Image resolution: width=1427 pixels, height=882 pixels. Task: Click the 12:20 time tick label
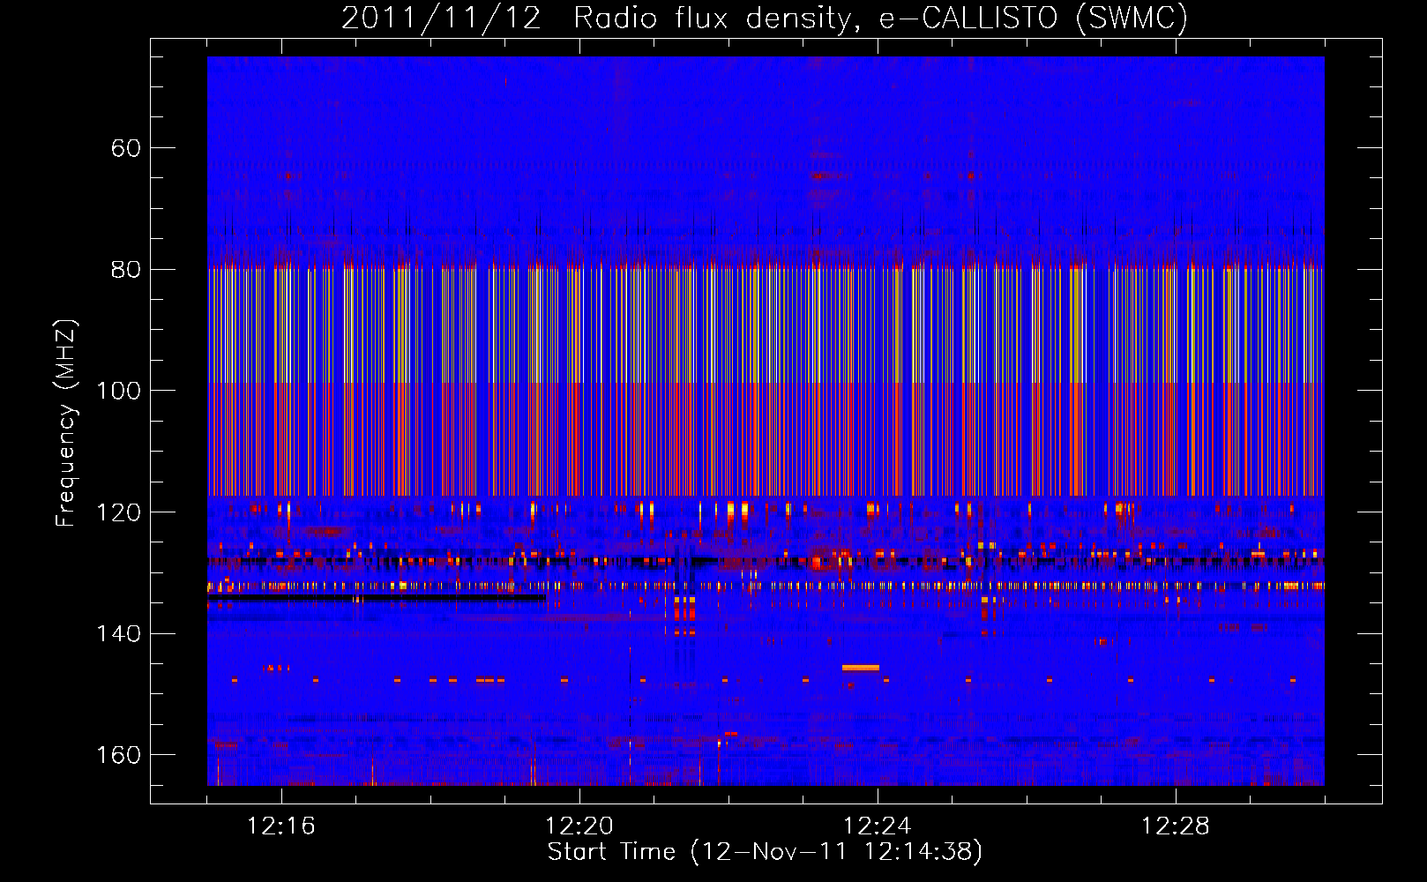tap(579, 826)
